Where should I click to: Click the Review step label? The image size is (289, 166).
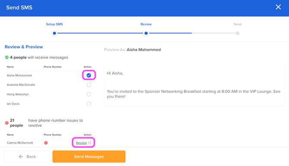(146, 24)
